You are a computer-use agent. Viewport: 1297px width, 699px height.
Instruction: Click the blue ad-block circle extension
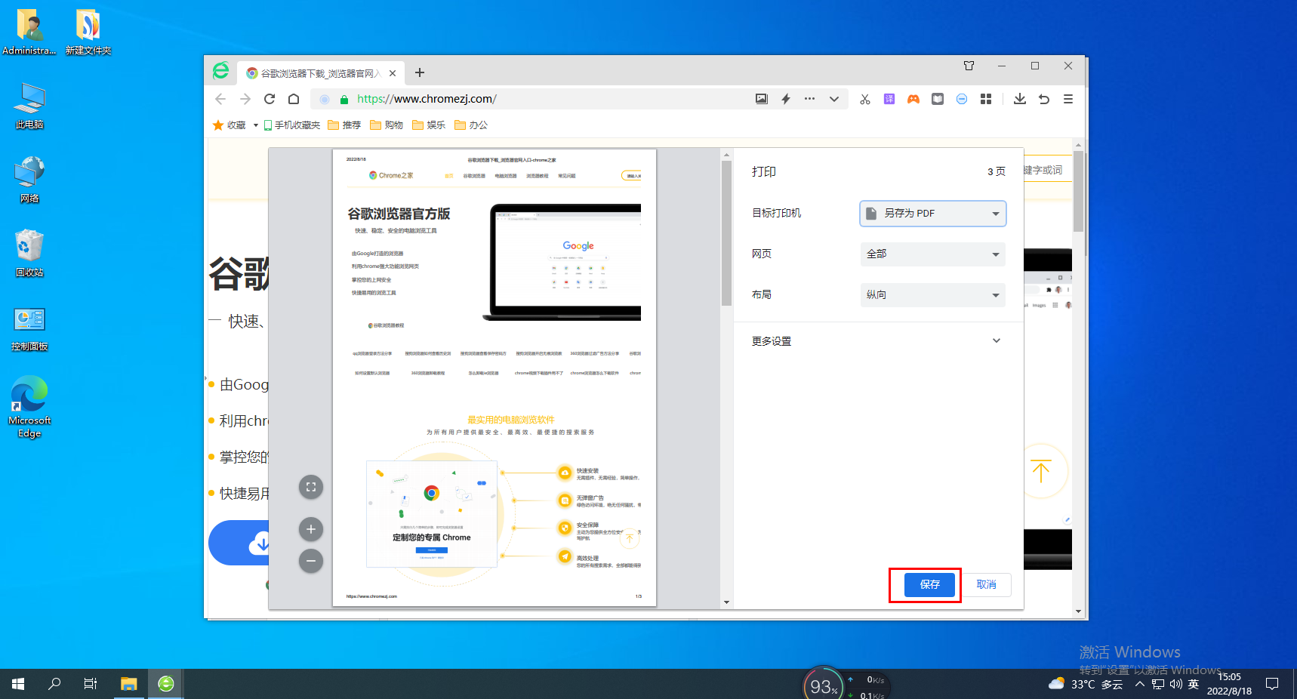(x=962, y=99)
